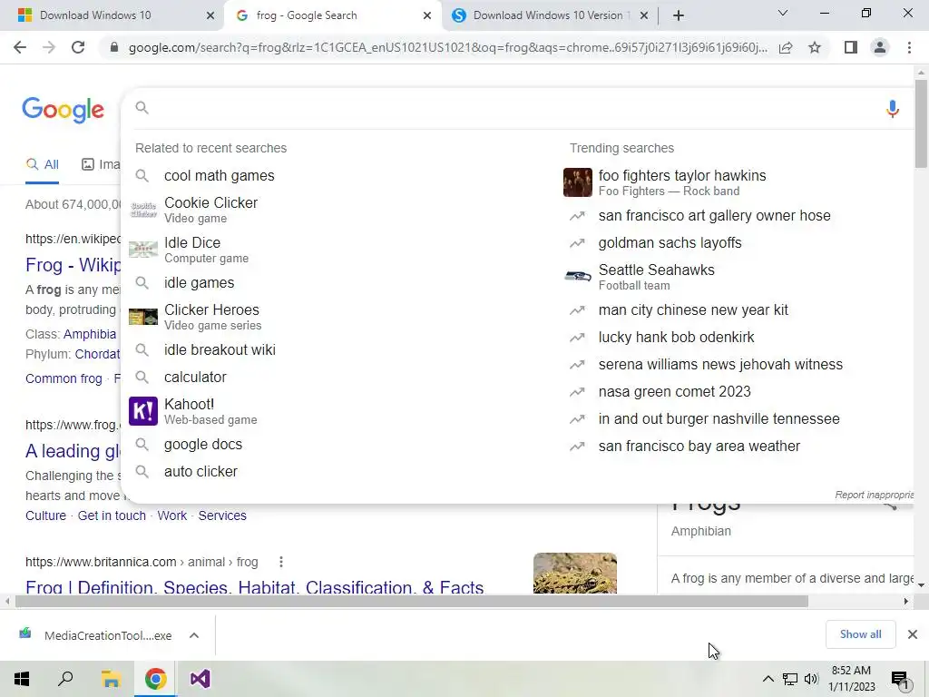Close the downloads bar

(x=913, y=634)
